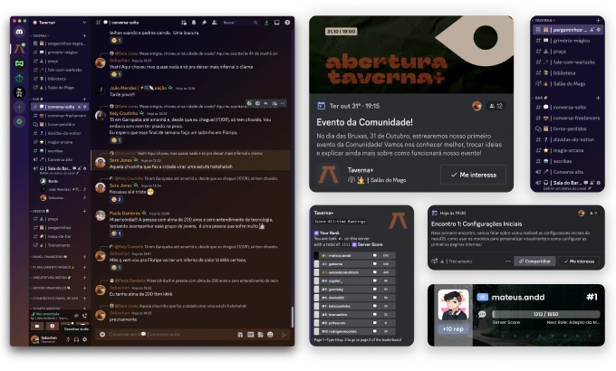Open User Settings gear beside Sebastian
The width and height of the screenshot is (616, 371).
pos(84,339)
